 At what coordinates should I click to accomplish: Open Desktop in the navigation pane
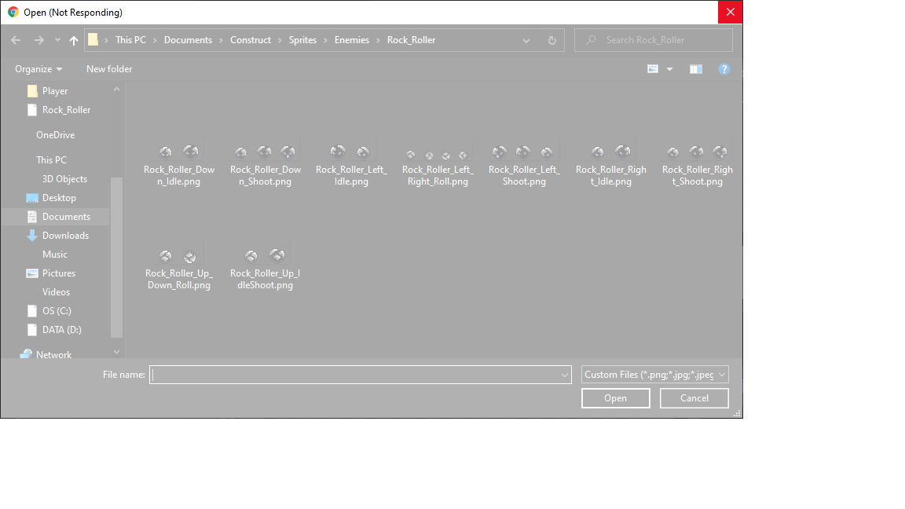59,197
